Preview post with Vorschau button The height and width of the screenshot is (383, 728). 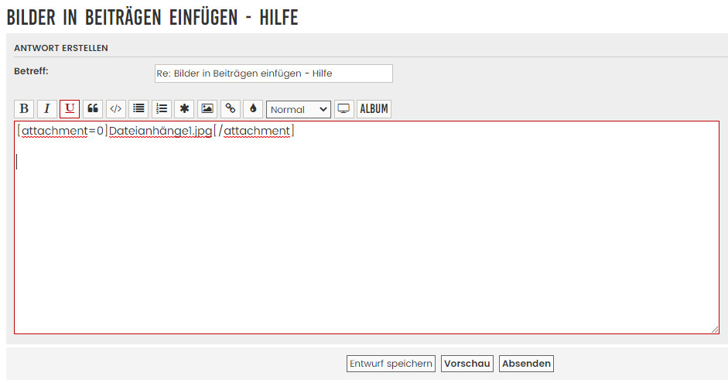[467, 364]
